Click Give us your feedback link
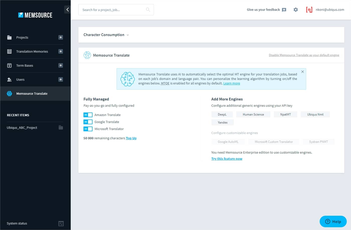 (263, 10)
